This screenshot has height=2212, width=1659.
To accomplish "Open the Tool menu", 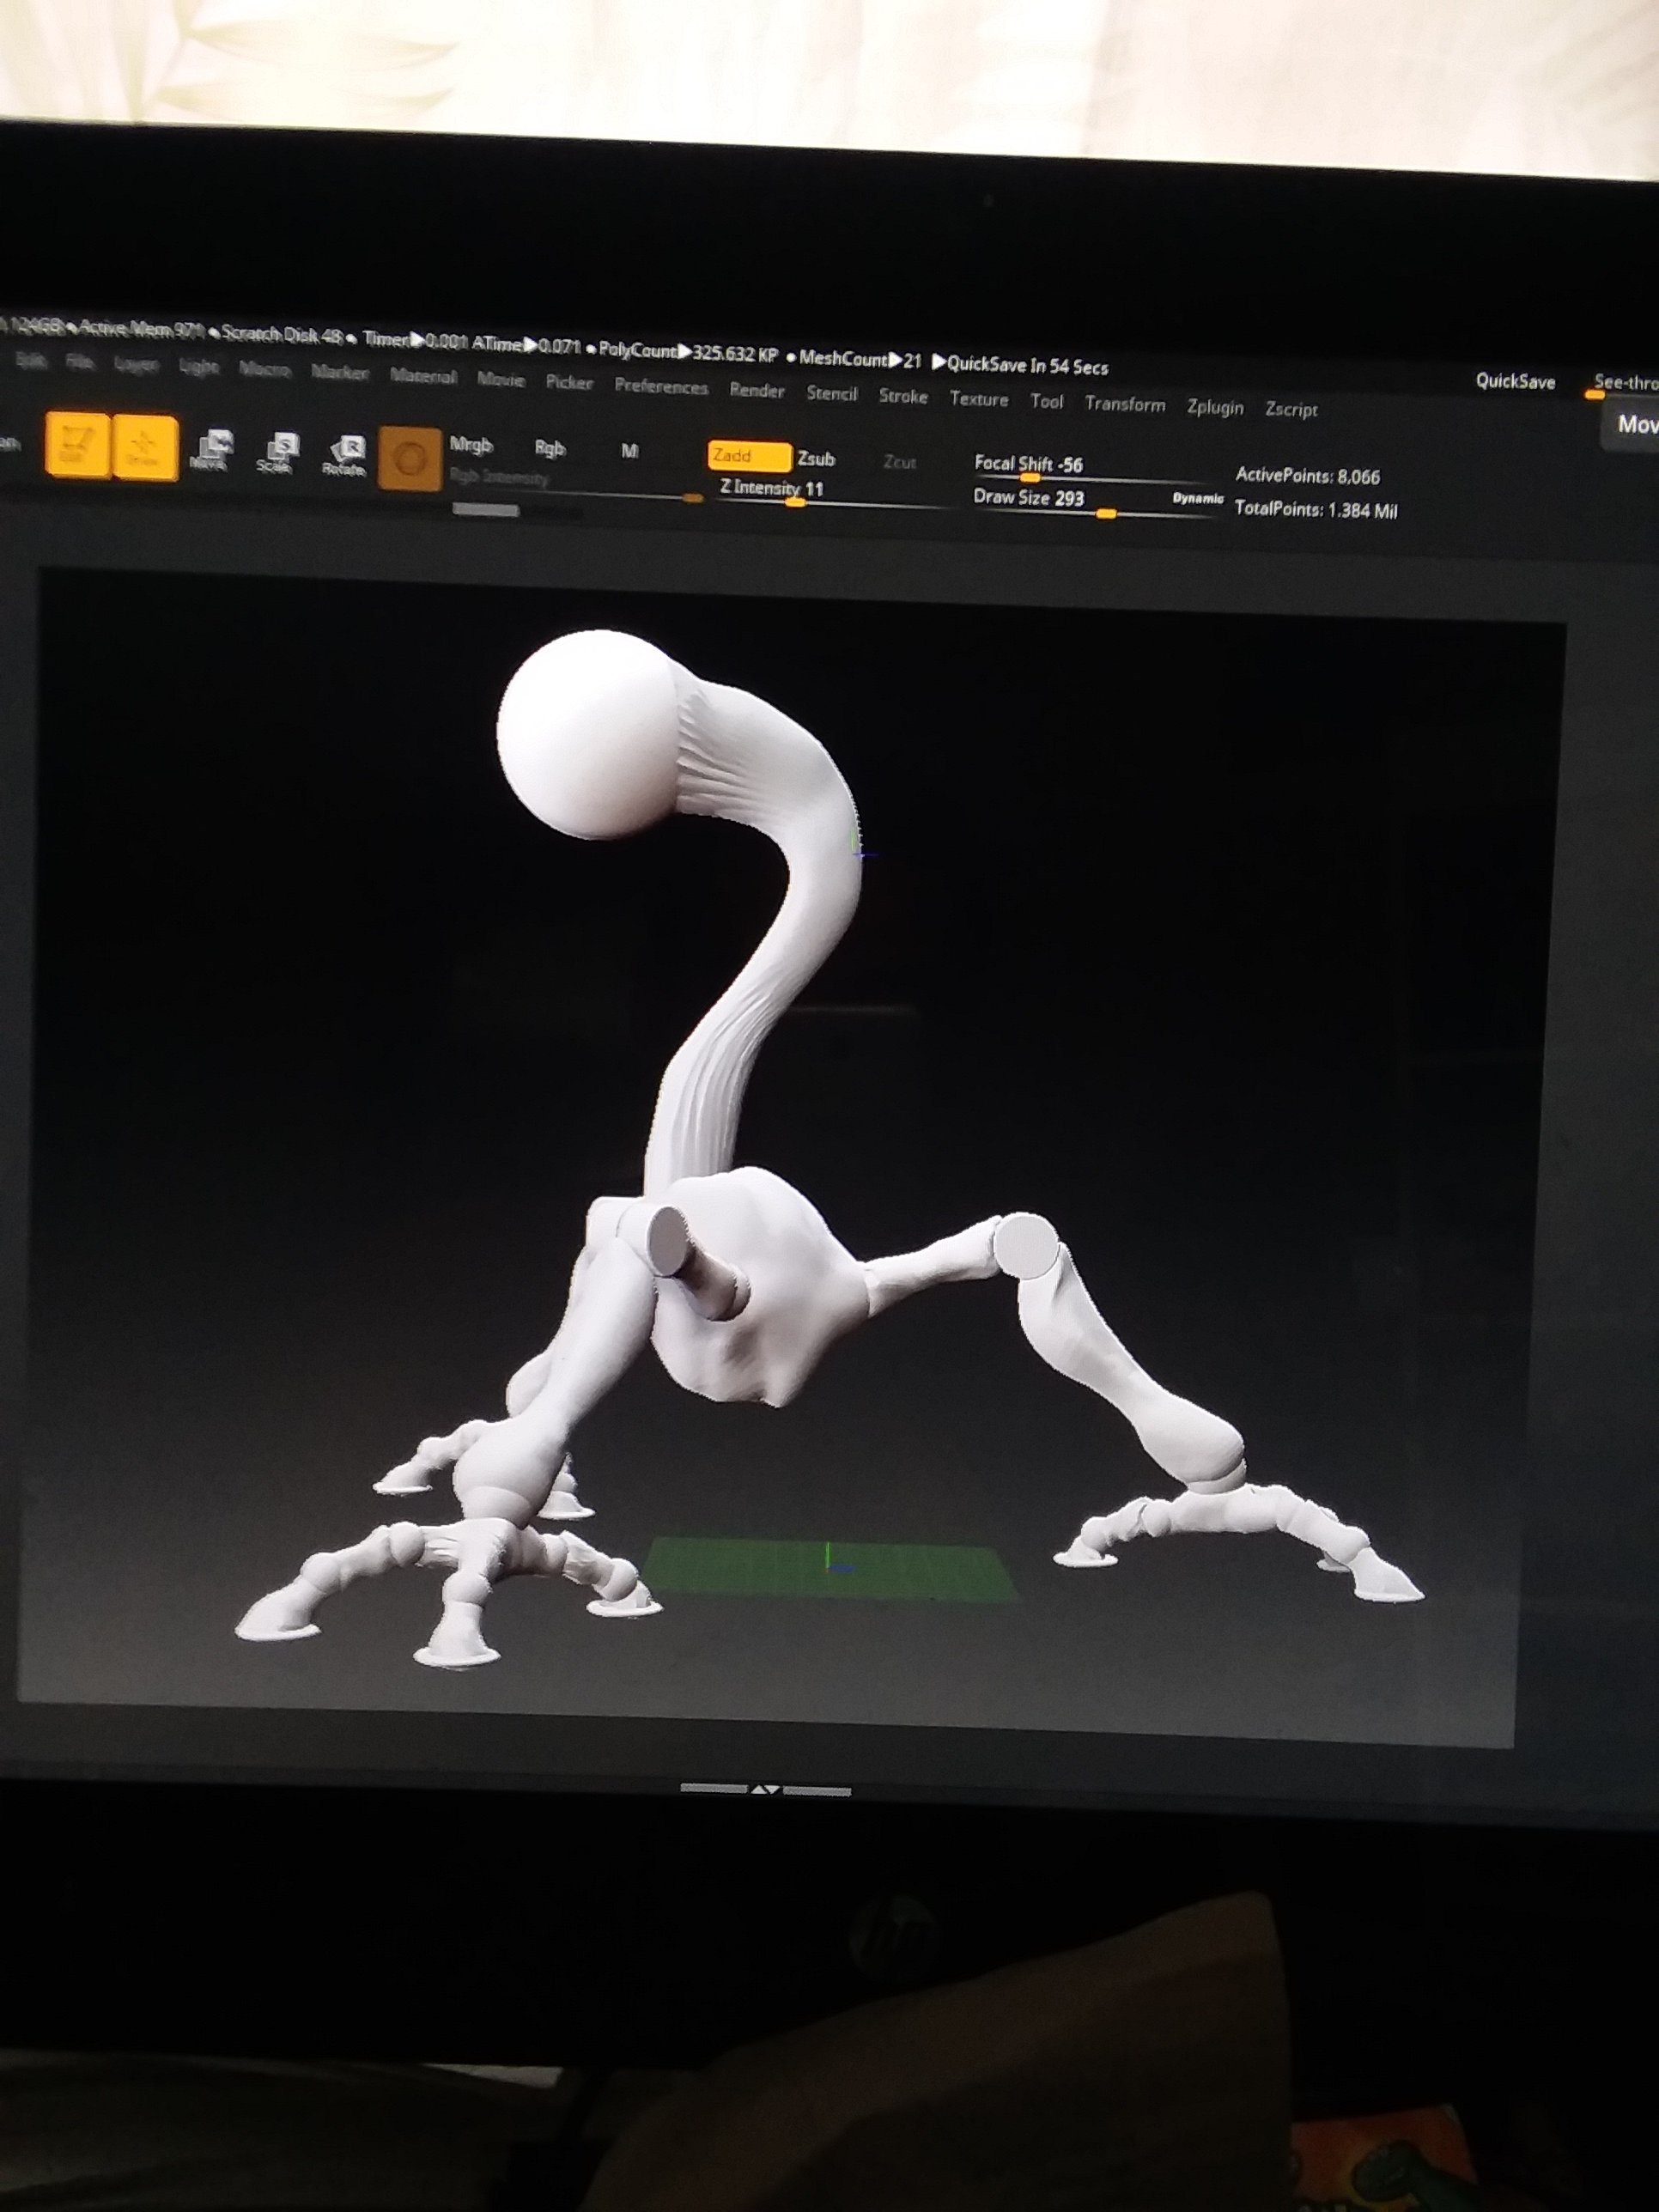I will tap(1046, 401).
